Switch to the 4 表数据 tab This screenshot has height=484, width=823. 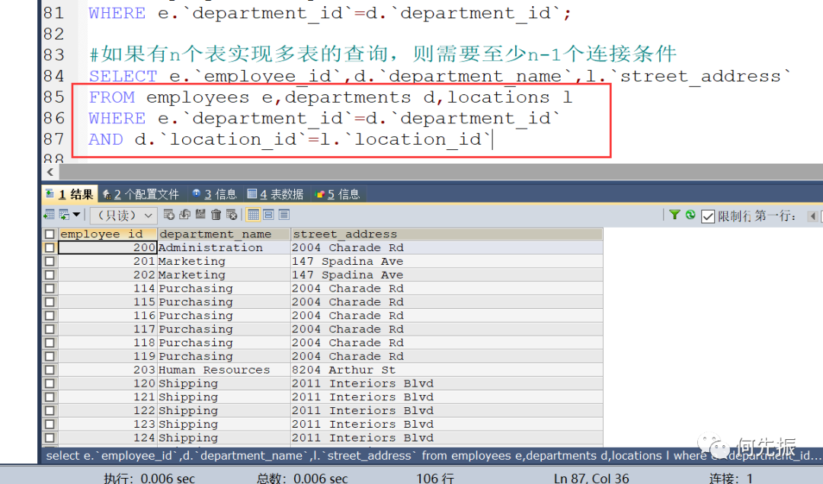click(x=276, y=195)
